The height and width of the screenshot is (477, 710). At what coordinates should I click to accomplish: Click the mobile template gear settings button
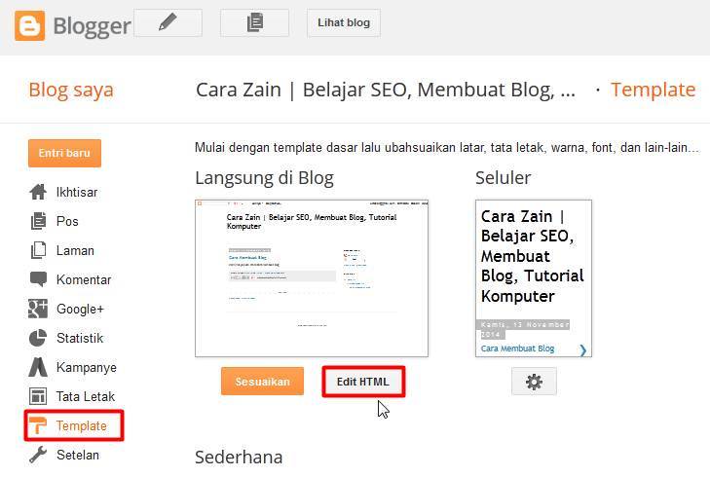point(535,382)
